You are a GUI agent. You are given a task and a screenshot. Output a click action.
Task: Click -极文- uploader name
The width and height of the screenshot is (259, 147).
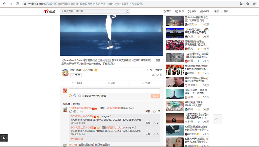pos(191,24)
